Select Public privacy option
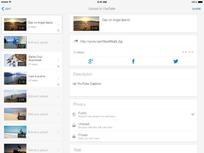Image resolution: width=204 pixels, height=153 pixels. tap(133, 114)
